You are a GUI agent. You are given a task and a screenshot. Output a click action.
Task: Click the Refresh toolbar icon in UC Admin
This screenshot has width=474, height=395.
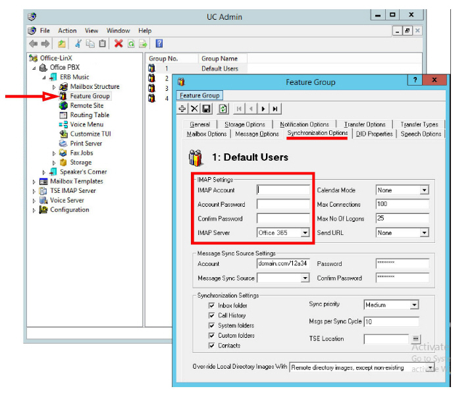(x=131, y=44)
